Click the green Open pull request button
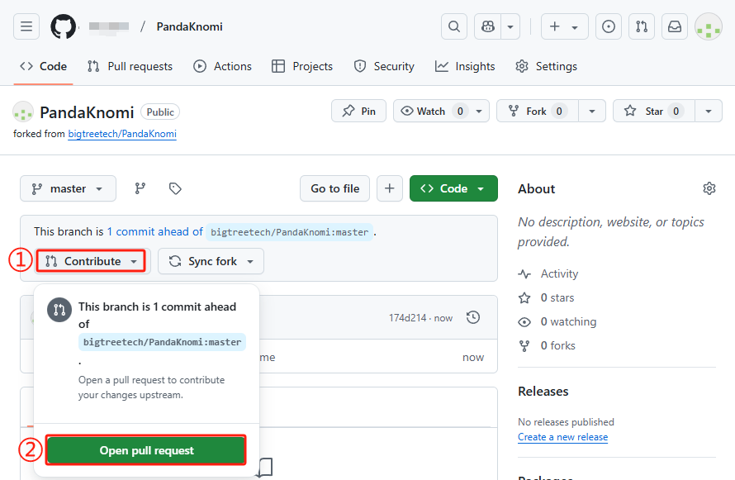 pos(146,450)
